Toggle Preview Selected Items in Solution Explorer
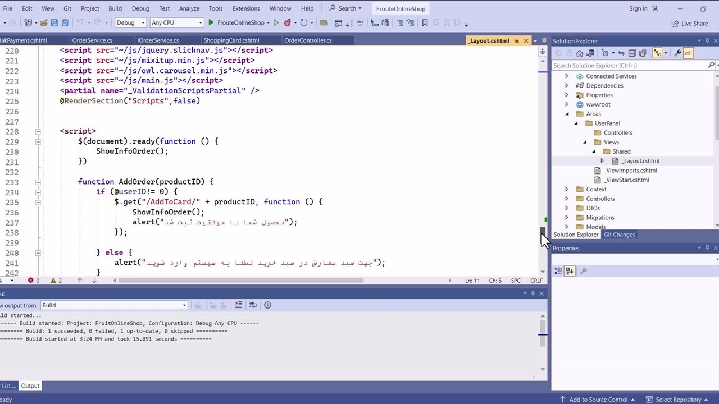 (689, 53)
